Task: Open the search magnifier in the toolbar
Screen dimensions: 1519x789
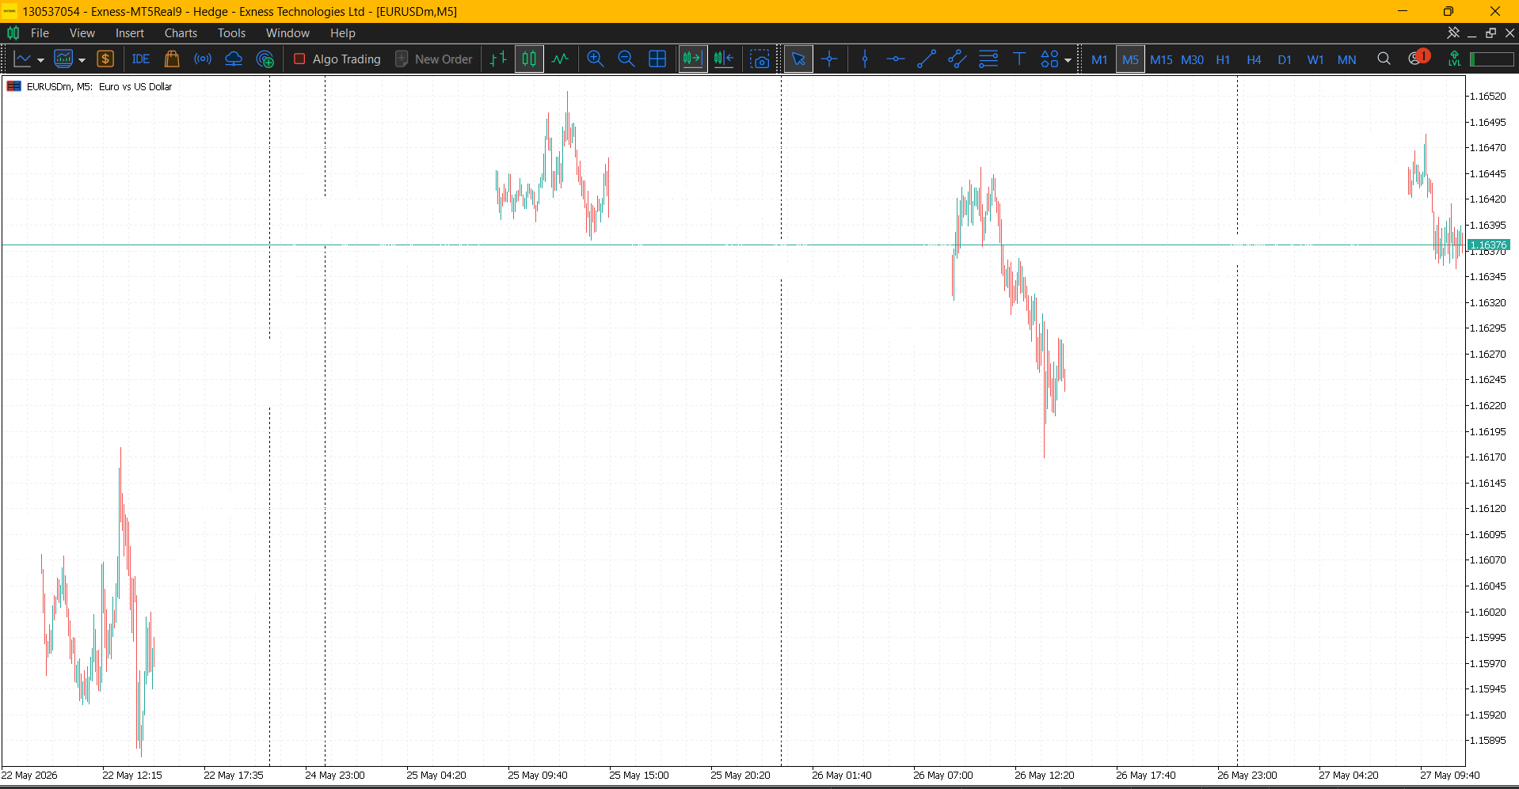Action: pos(1384,59)
